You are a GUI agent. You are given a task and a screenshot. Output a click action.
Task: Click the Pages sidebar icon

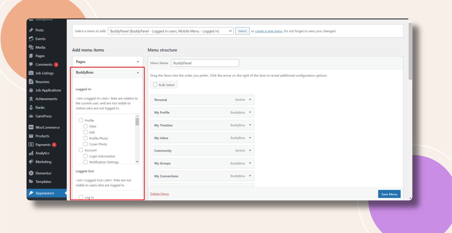pos(31,56)
